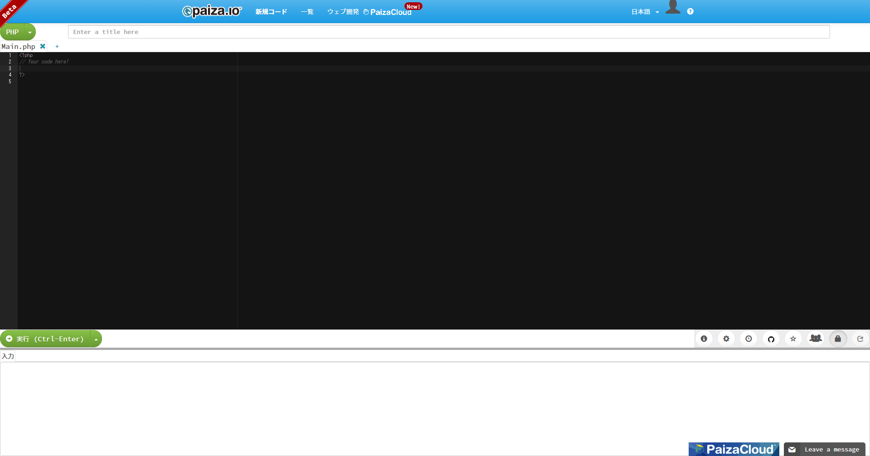Screen dimensions: 870x456
Task: Expand the PHP language dropdown arrow
Action: [x=30, y=32]
